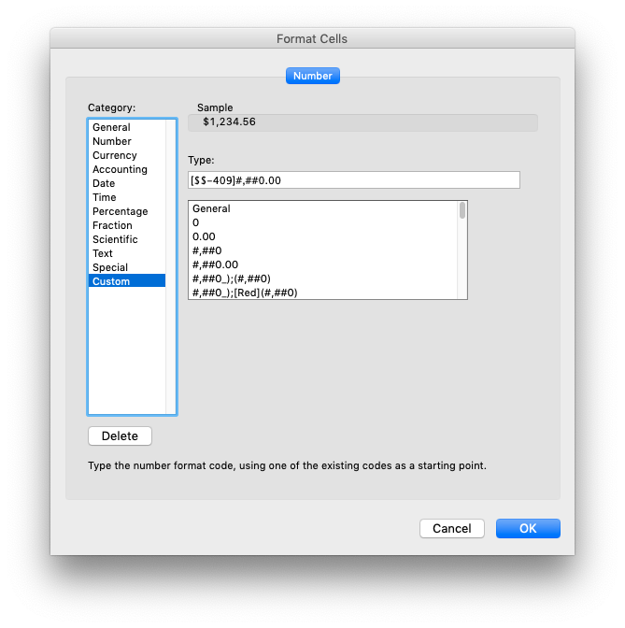Pick the #,##0_);[Red](#,##0) format code

[322, 293]
